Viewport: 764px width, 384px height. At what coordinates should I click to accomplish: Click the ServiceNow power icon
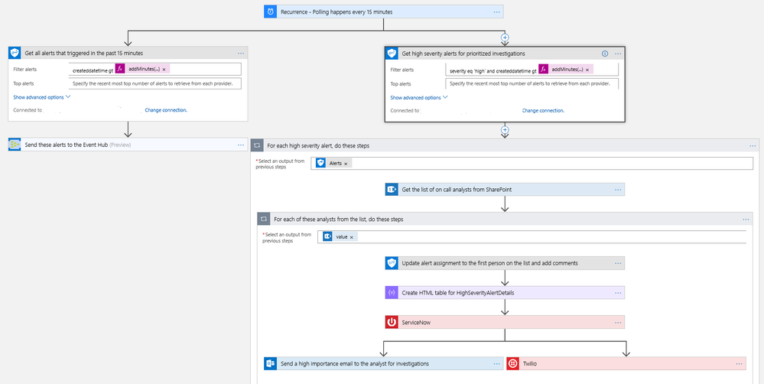click(392, 322)
